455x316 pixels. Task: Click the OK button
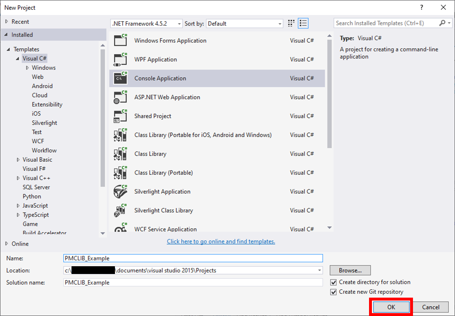pyautogui.click(x=390, y=307)
